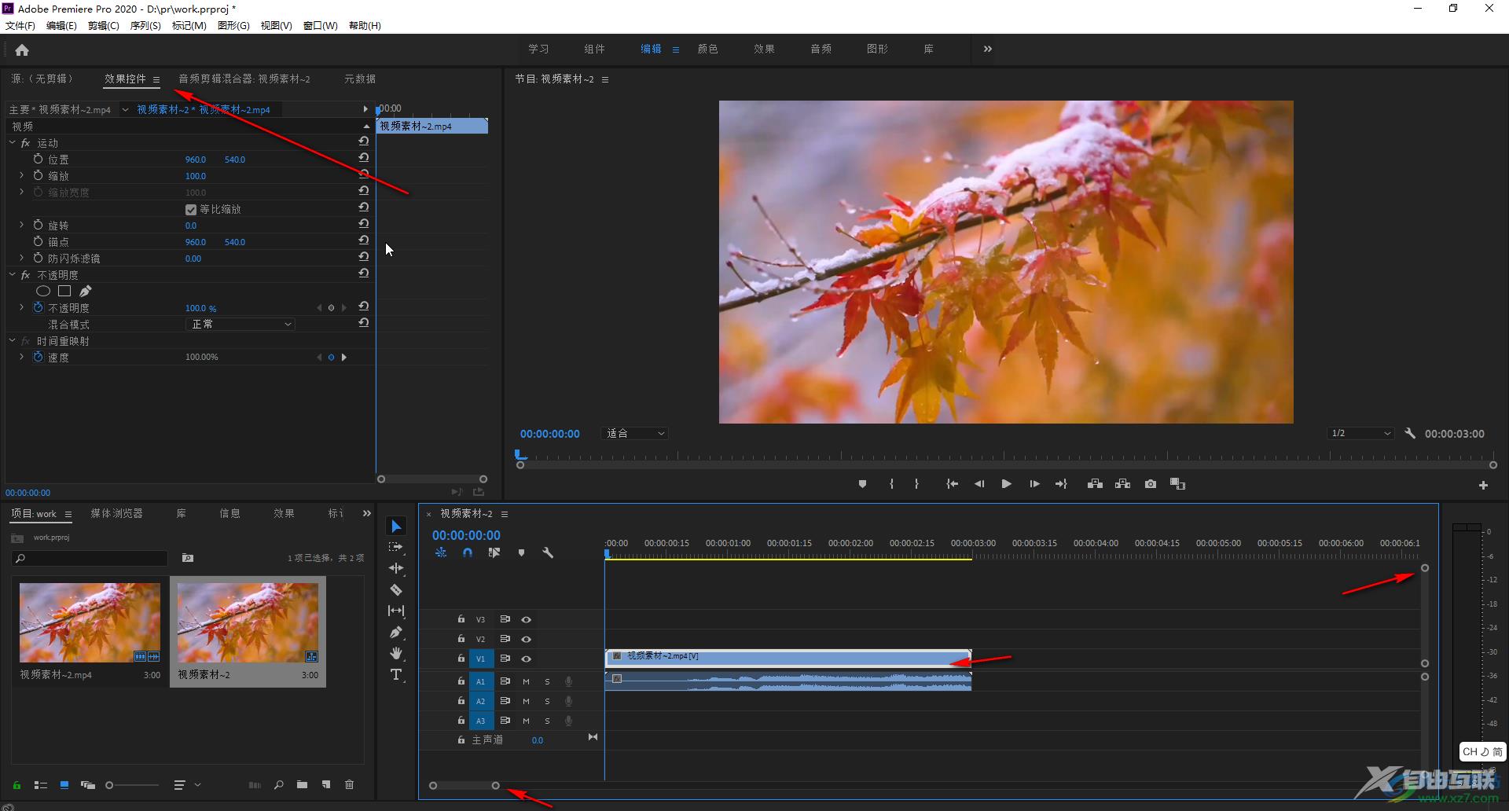The image size is (1509, 811).
Task: Delete selected item with trash icon
Action: pos(350,784)
